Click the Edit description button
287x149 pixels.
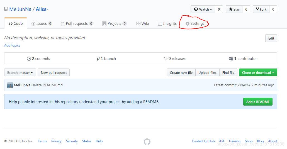[x=271, y=38]
